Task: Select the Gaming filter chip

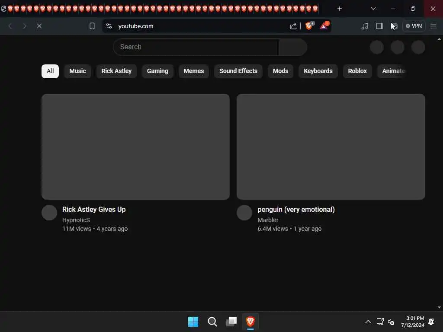Action: point(157,71)
